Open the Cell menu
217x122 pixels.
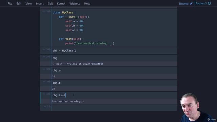click(x=50, y=4)
